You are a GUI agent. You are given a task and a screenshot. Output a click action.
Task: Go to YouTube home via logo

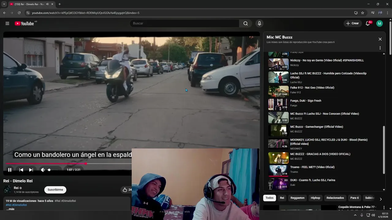point(24,24)
